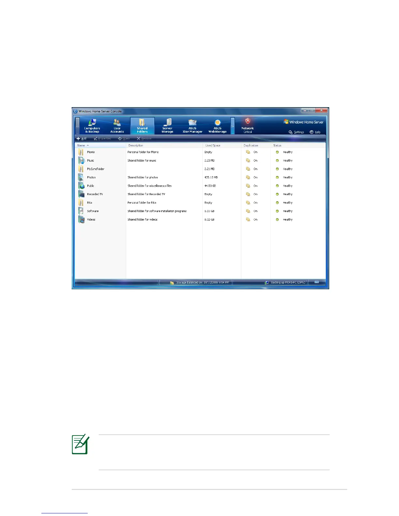Show more tabs with the >> arrow
The image size is (399, 516).
[x=232, y=126]
